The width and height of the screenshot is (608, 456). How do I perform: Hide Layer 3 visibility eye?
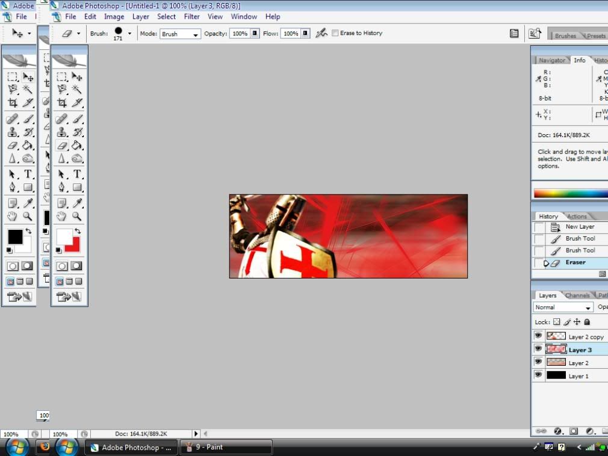pos(538,349)
